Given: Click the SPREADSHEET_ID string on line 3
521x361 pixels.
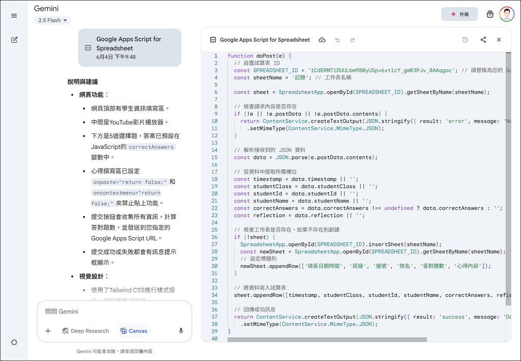Looking at the screenshot, I should 381,70.
